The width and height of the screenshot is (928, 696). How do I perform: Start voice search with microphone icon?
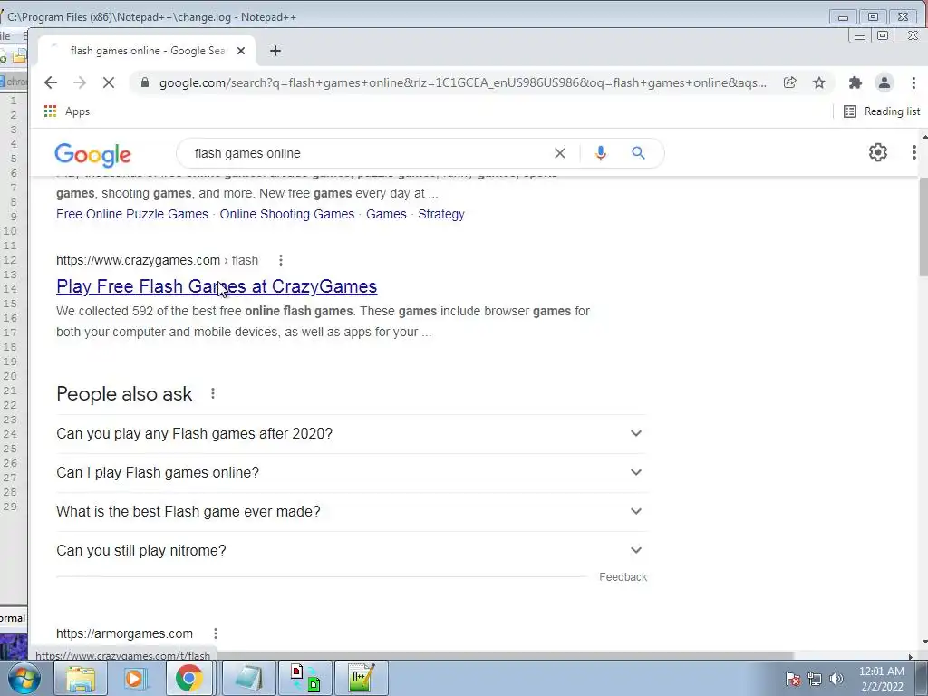click(600, 153)
